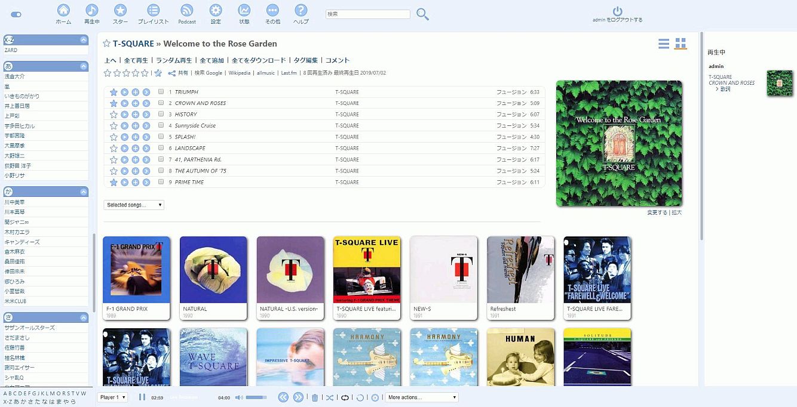Pause playback in player bar
Image resolution: width=797 pixels, height=407 pixels.
click(x=142, y=397)
